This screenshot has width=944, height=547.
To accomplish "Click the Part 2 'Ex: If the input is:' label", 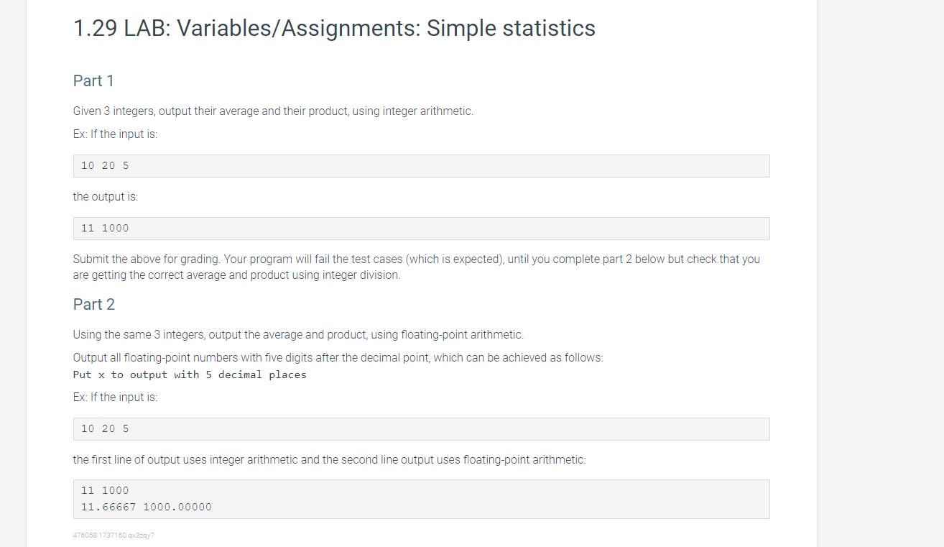I will 115,397.
